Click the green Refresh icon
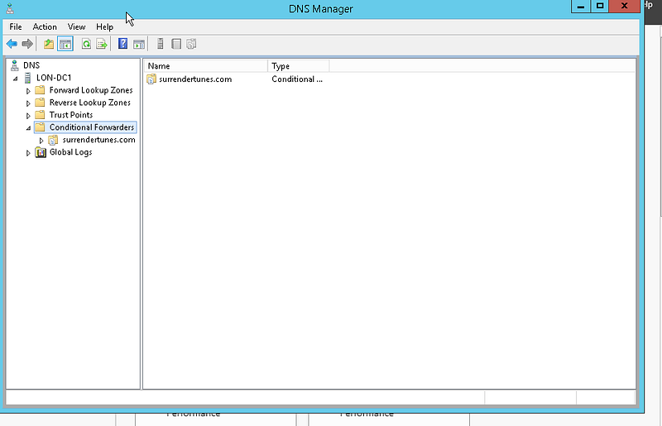Screen dimensions: 662x426 [86, 44]
